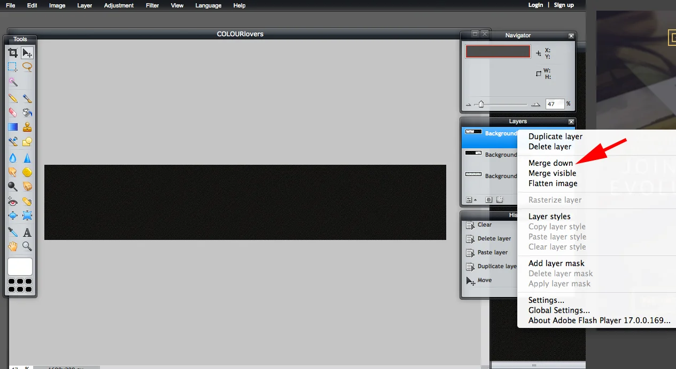The height and width of the screenshot is (369, 676).
Task: Select the Paint Bucket tool
Action: click(27, 113)
